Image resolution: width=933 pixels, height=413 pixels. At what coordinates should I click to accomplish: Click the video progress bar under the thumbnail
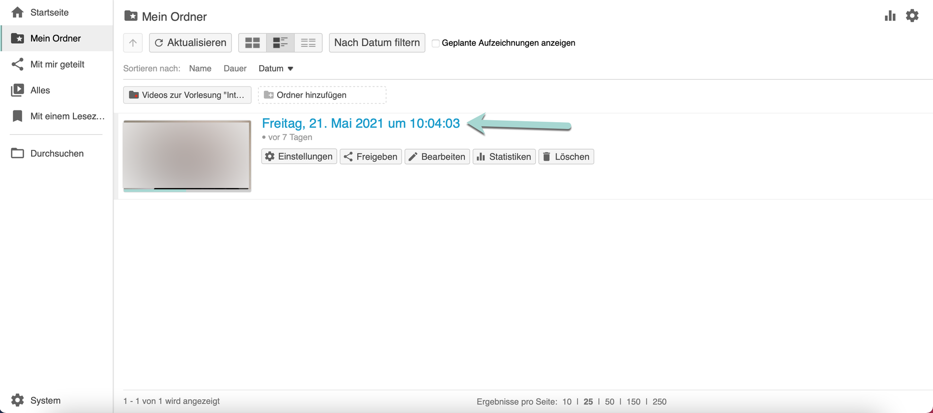pyautogui.click(x=187, y=190)
